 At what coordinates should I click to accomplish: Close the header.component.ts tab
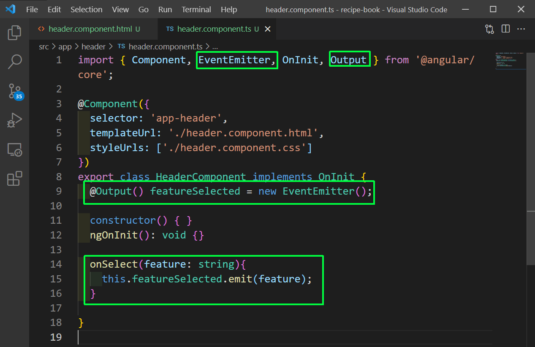coord(267,29)
